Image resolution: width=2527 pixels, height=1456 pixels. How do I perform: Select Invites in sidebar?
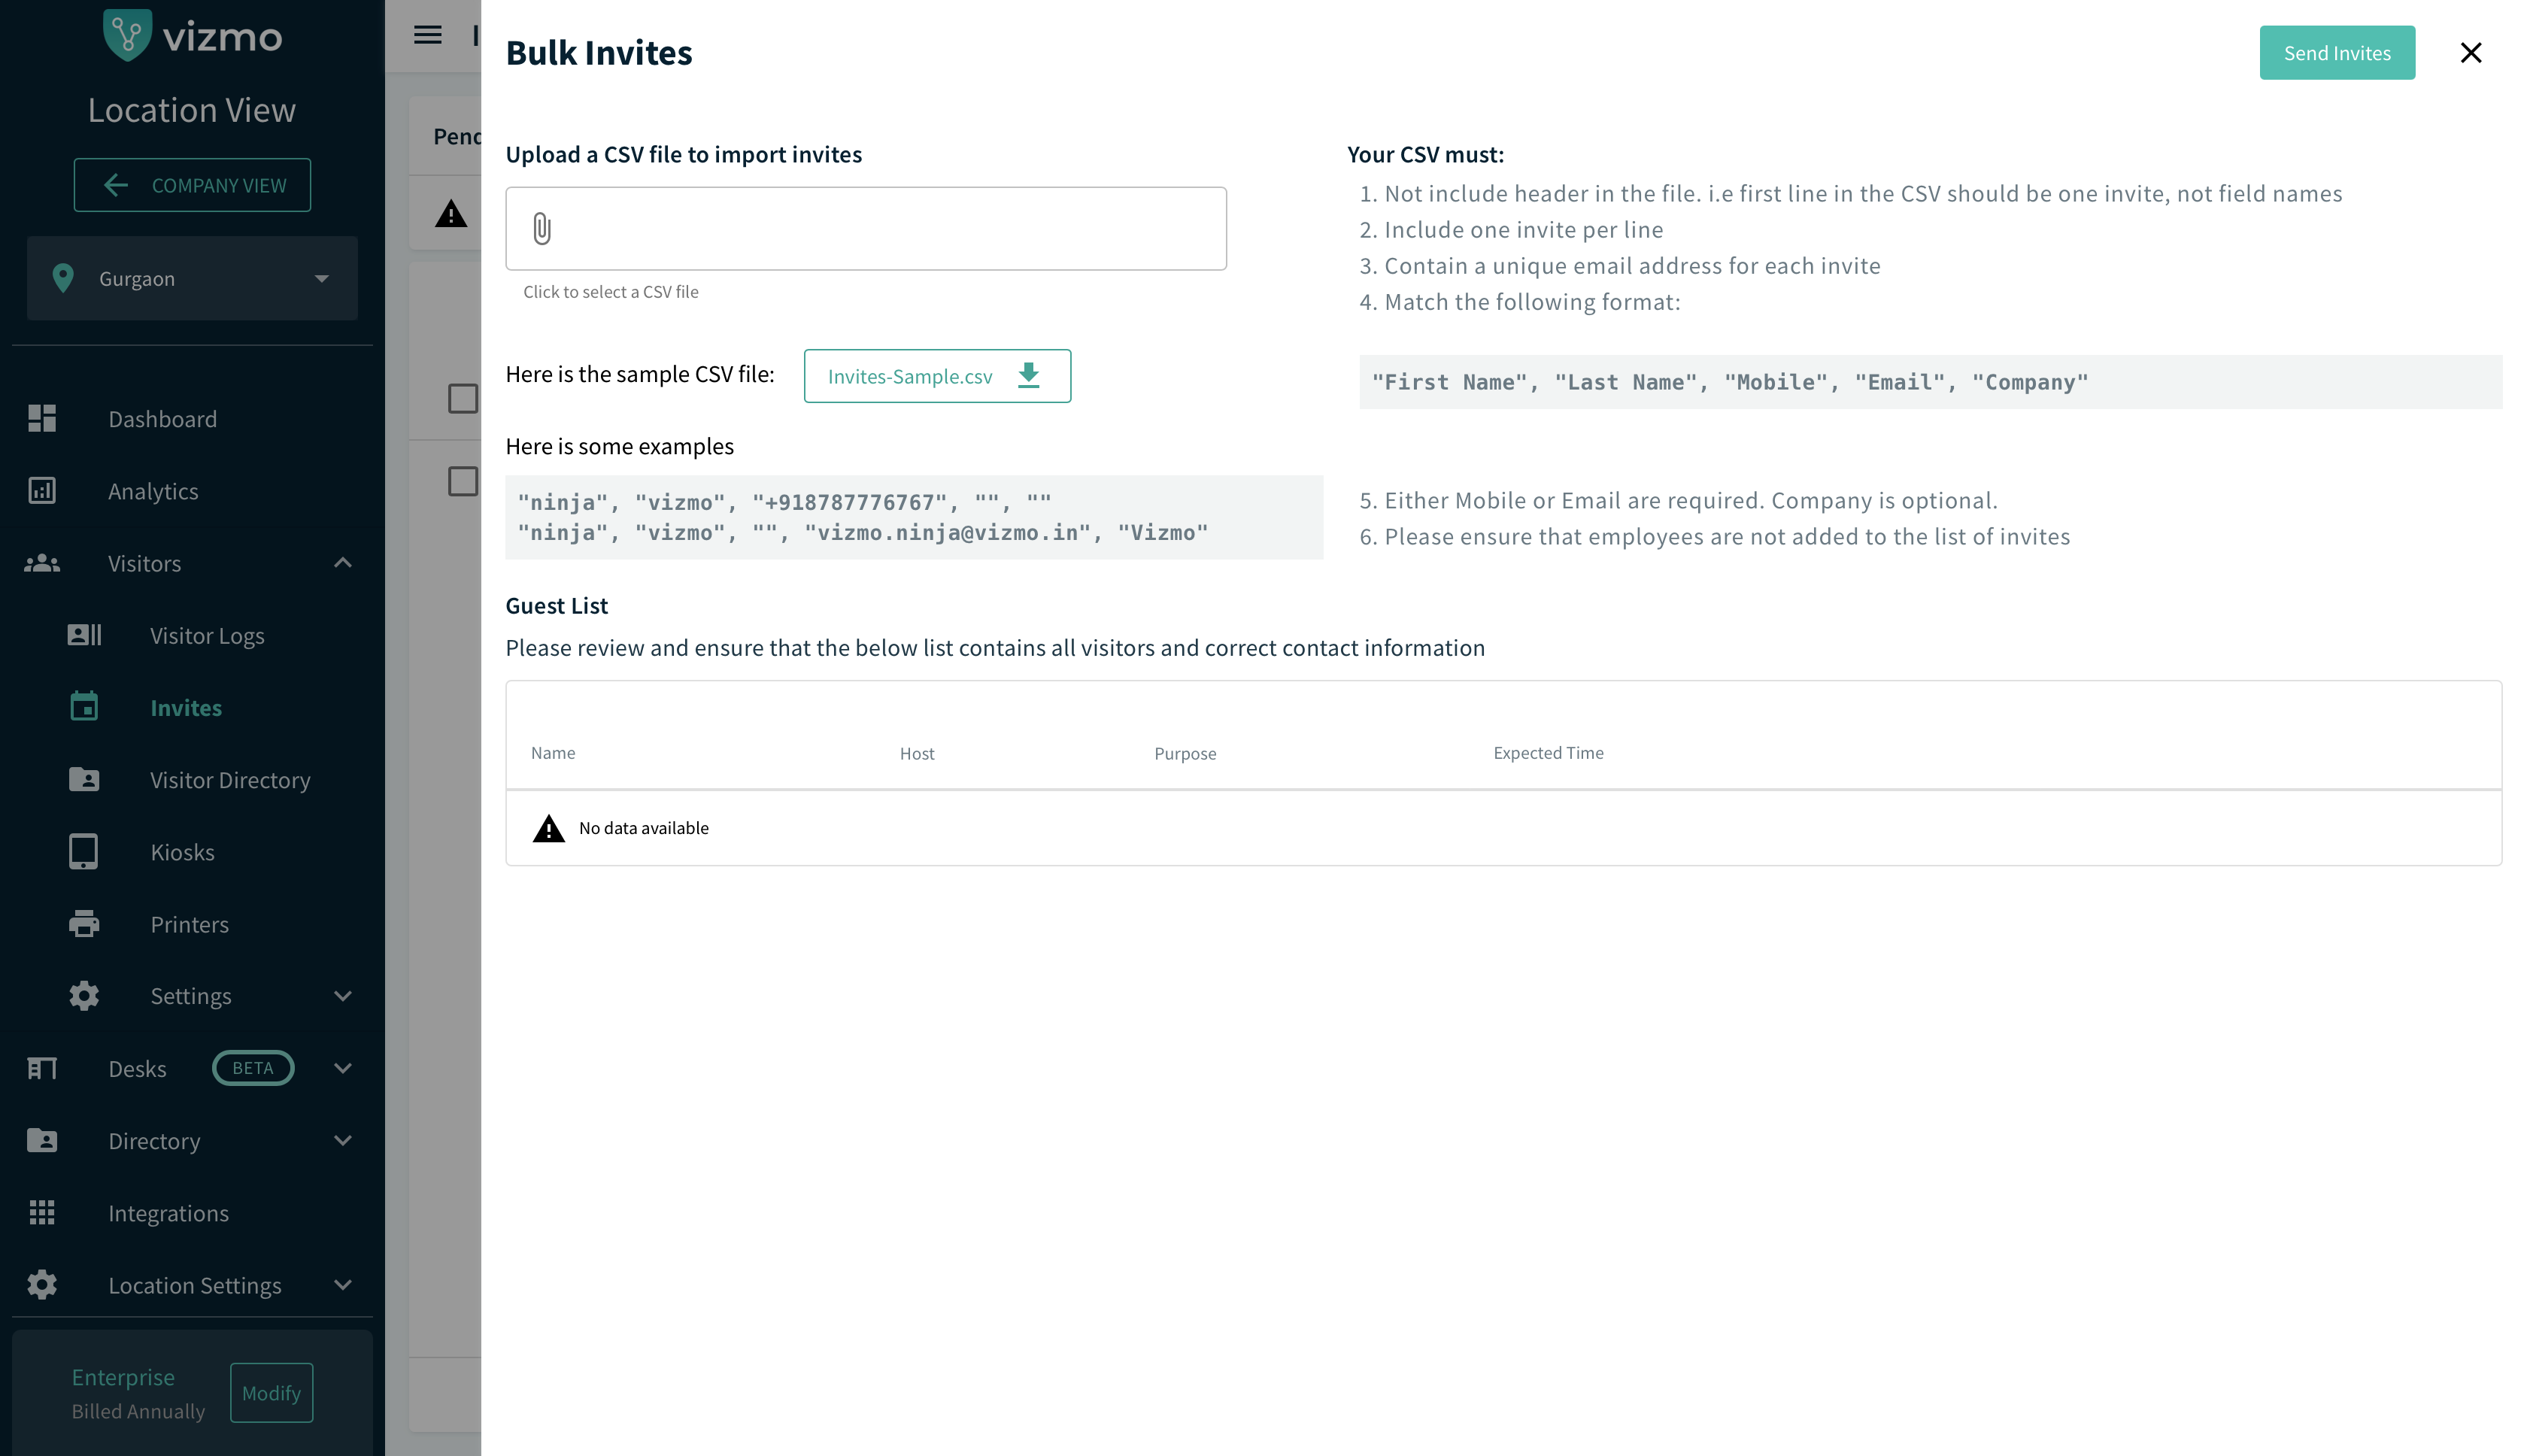point(192,707)
